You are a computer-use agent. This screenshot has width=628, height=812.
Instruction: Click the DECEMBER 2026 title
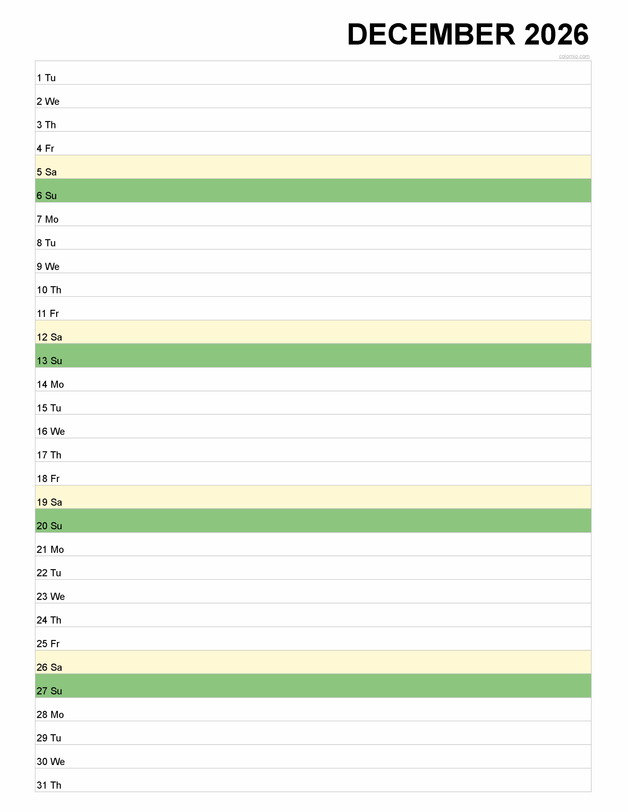468,34
